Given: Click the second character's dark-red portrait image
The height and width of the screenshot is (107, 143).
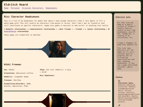Looking at the screenshot, I should click(57, 100).
